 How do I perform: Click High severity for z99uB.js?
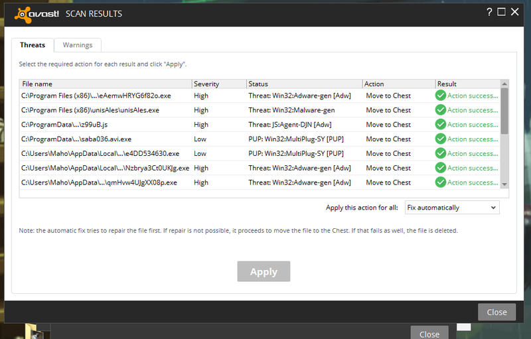point(201,125)
